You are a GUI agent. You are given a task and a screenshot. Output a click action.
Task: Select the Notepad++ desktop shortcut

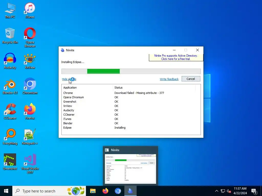tap(30, 137)
